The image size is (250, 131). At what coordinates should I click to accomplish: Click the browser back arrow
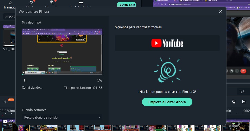click(x=155, y=4)
